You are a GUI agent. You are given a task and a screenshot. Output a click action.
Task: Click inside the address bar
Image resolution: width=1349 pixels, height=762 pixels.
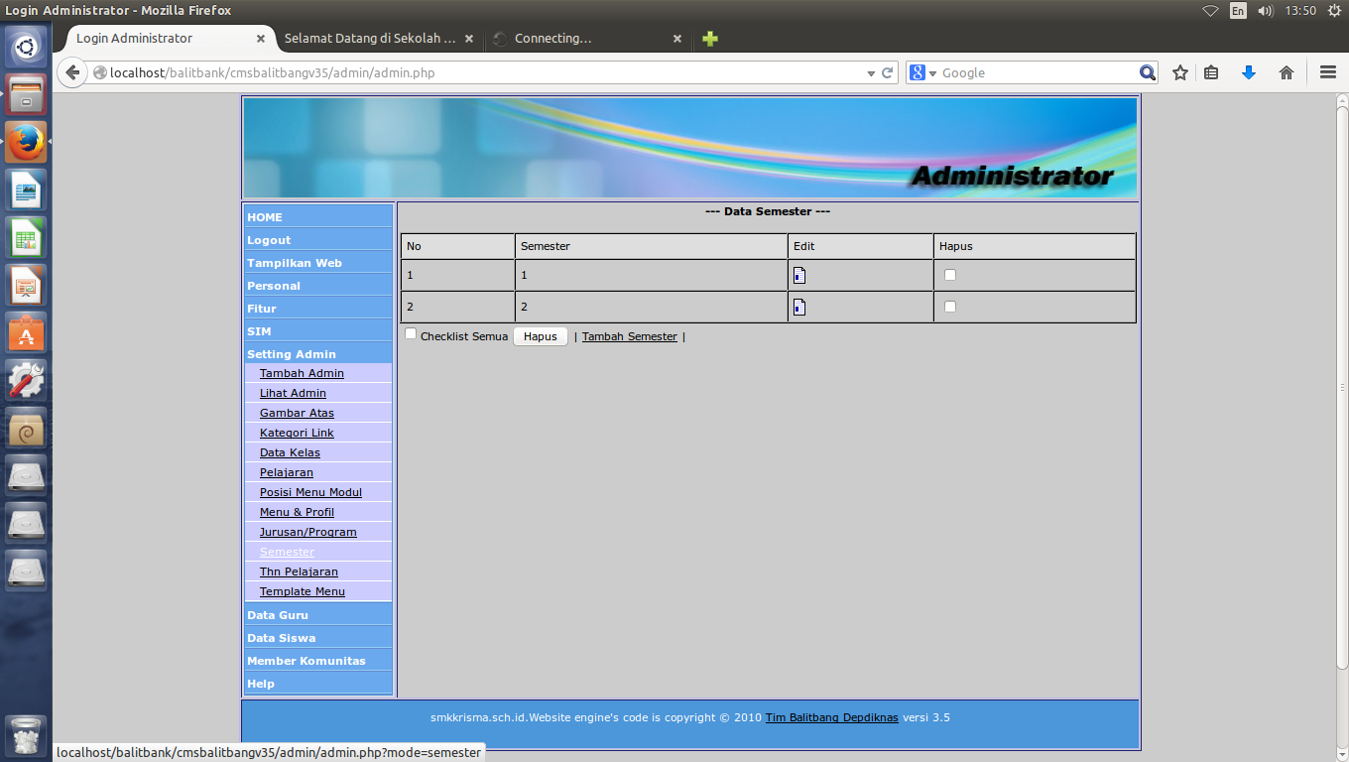pyautogui.click(x=496, y=71)
